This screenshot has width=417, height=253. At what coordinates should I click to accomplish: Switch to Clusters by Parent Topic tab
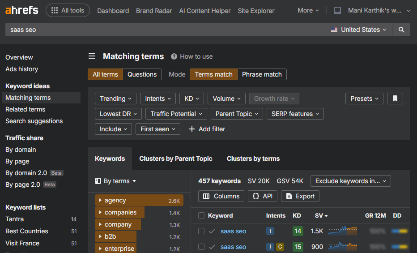pyautogui.click(x=176, y=159)
